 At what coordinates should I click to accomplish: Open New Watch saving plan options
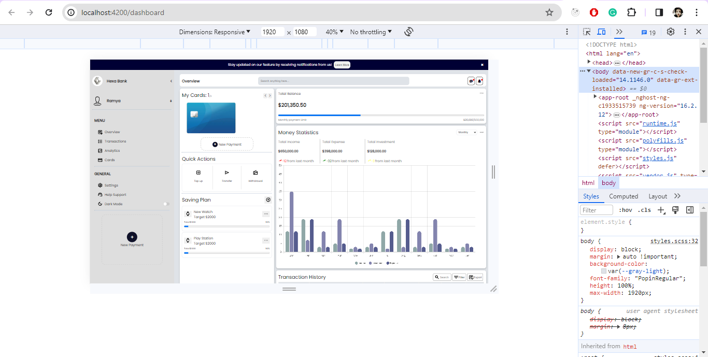coord(266,213)
